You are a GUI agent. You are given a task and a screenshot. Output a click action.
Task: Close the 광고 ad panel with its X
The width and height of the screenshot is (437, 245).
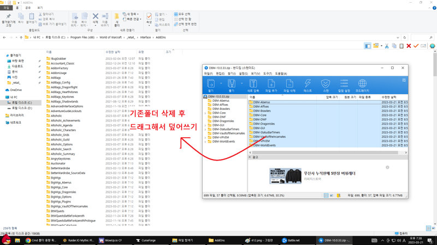[x=250, y=157]
